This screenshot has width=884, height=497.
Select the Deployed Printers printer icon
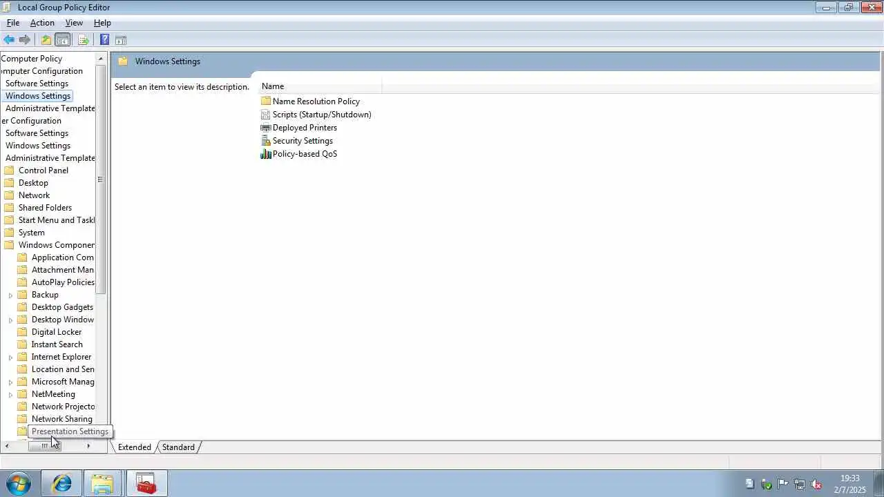266,128
